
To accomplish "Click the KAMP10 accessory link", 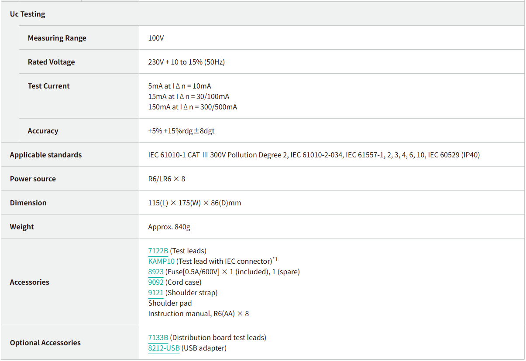I will pyautogui.click(x=161, y=261).
